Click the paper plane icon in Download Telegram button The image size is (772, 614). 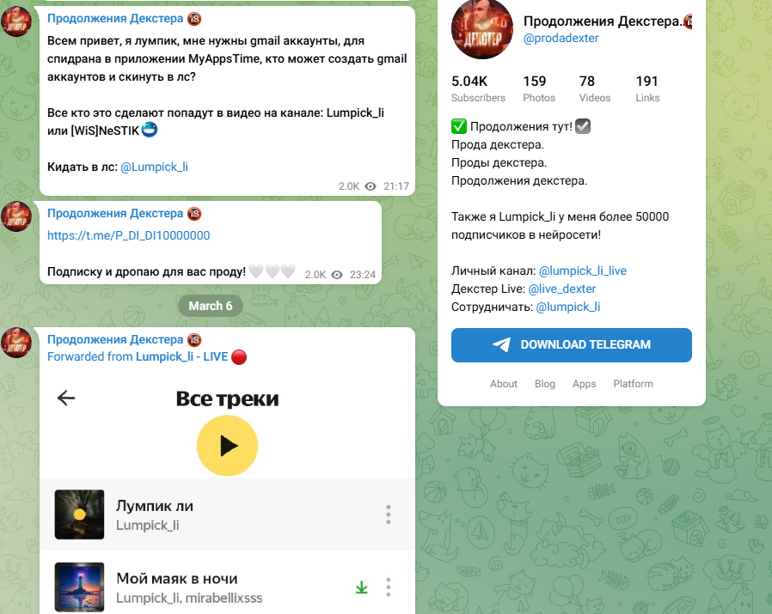pos(502,345)
